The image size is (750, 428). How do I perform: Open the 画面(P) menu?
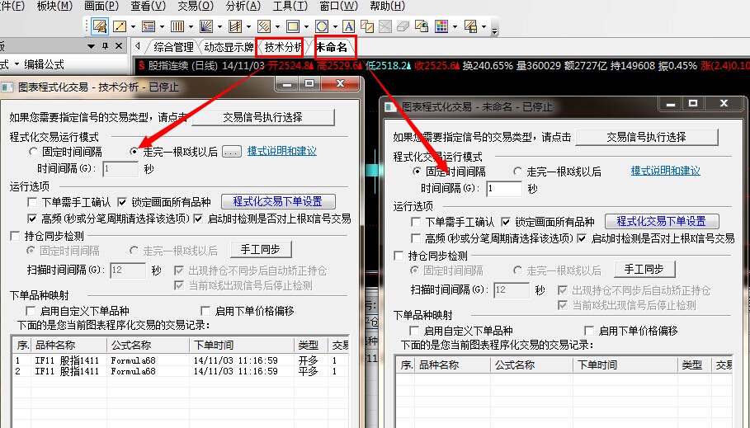pyautogui.click(x=101, y=7)
